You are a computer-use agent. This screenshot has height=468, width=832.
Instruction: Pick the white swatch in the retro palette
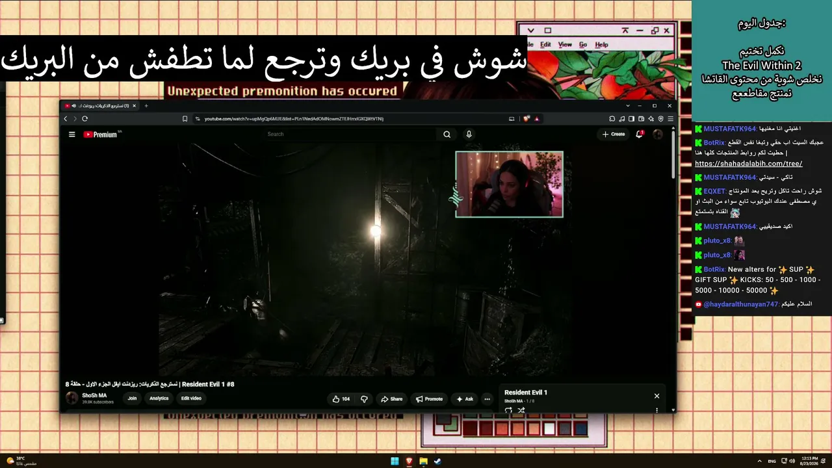(550, 430)
